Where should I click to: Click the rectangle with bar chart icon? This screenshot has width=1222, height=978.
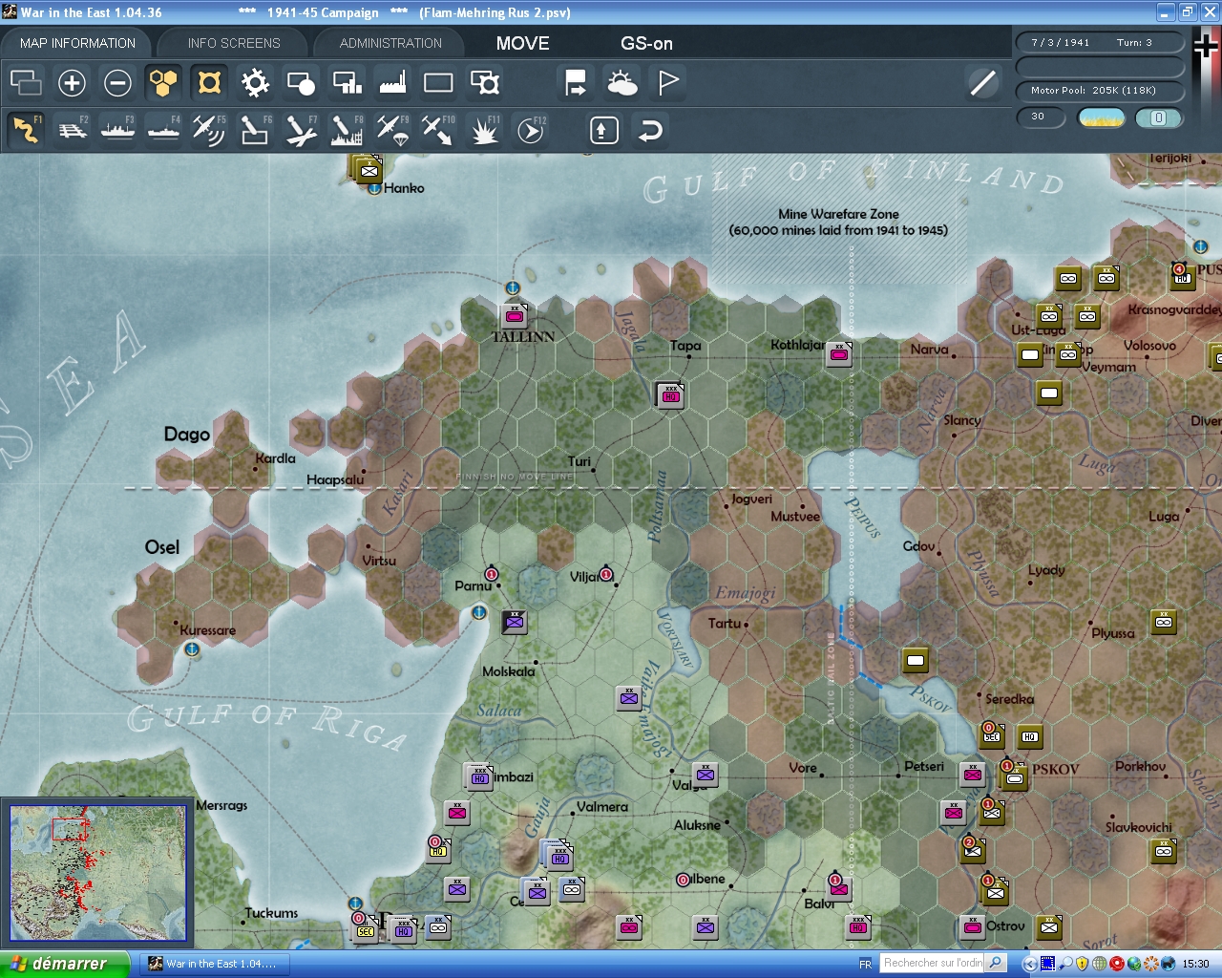(x=347, y=83)
